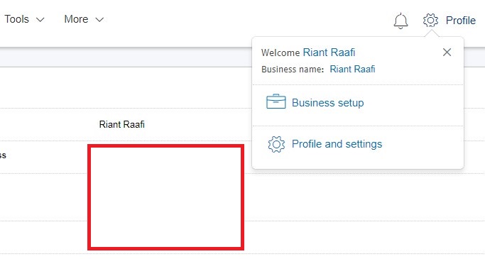The width and height of the screenshot is (485, 259).
Task: Click the gear icon beside Profile and settings
Action: pos(276,144)
